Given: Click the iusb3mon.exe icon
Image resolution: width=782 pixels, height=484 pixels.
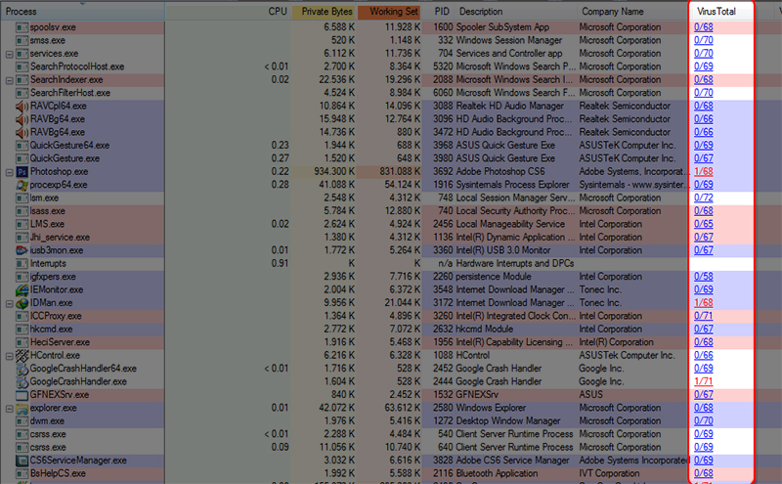Looking at the screenshot, I should click(22, 250).
